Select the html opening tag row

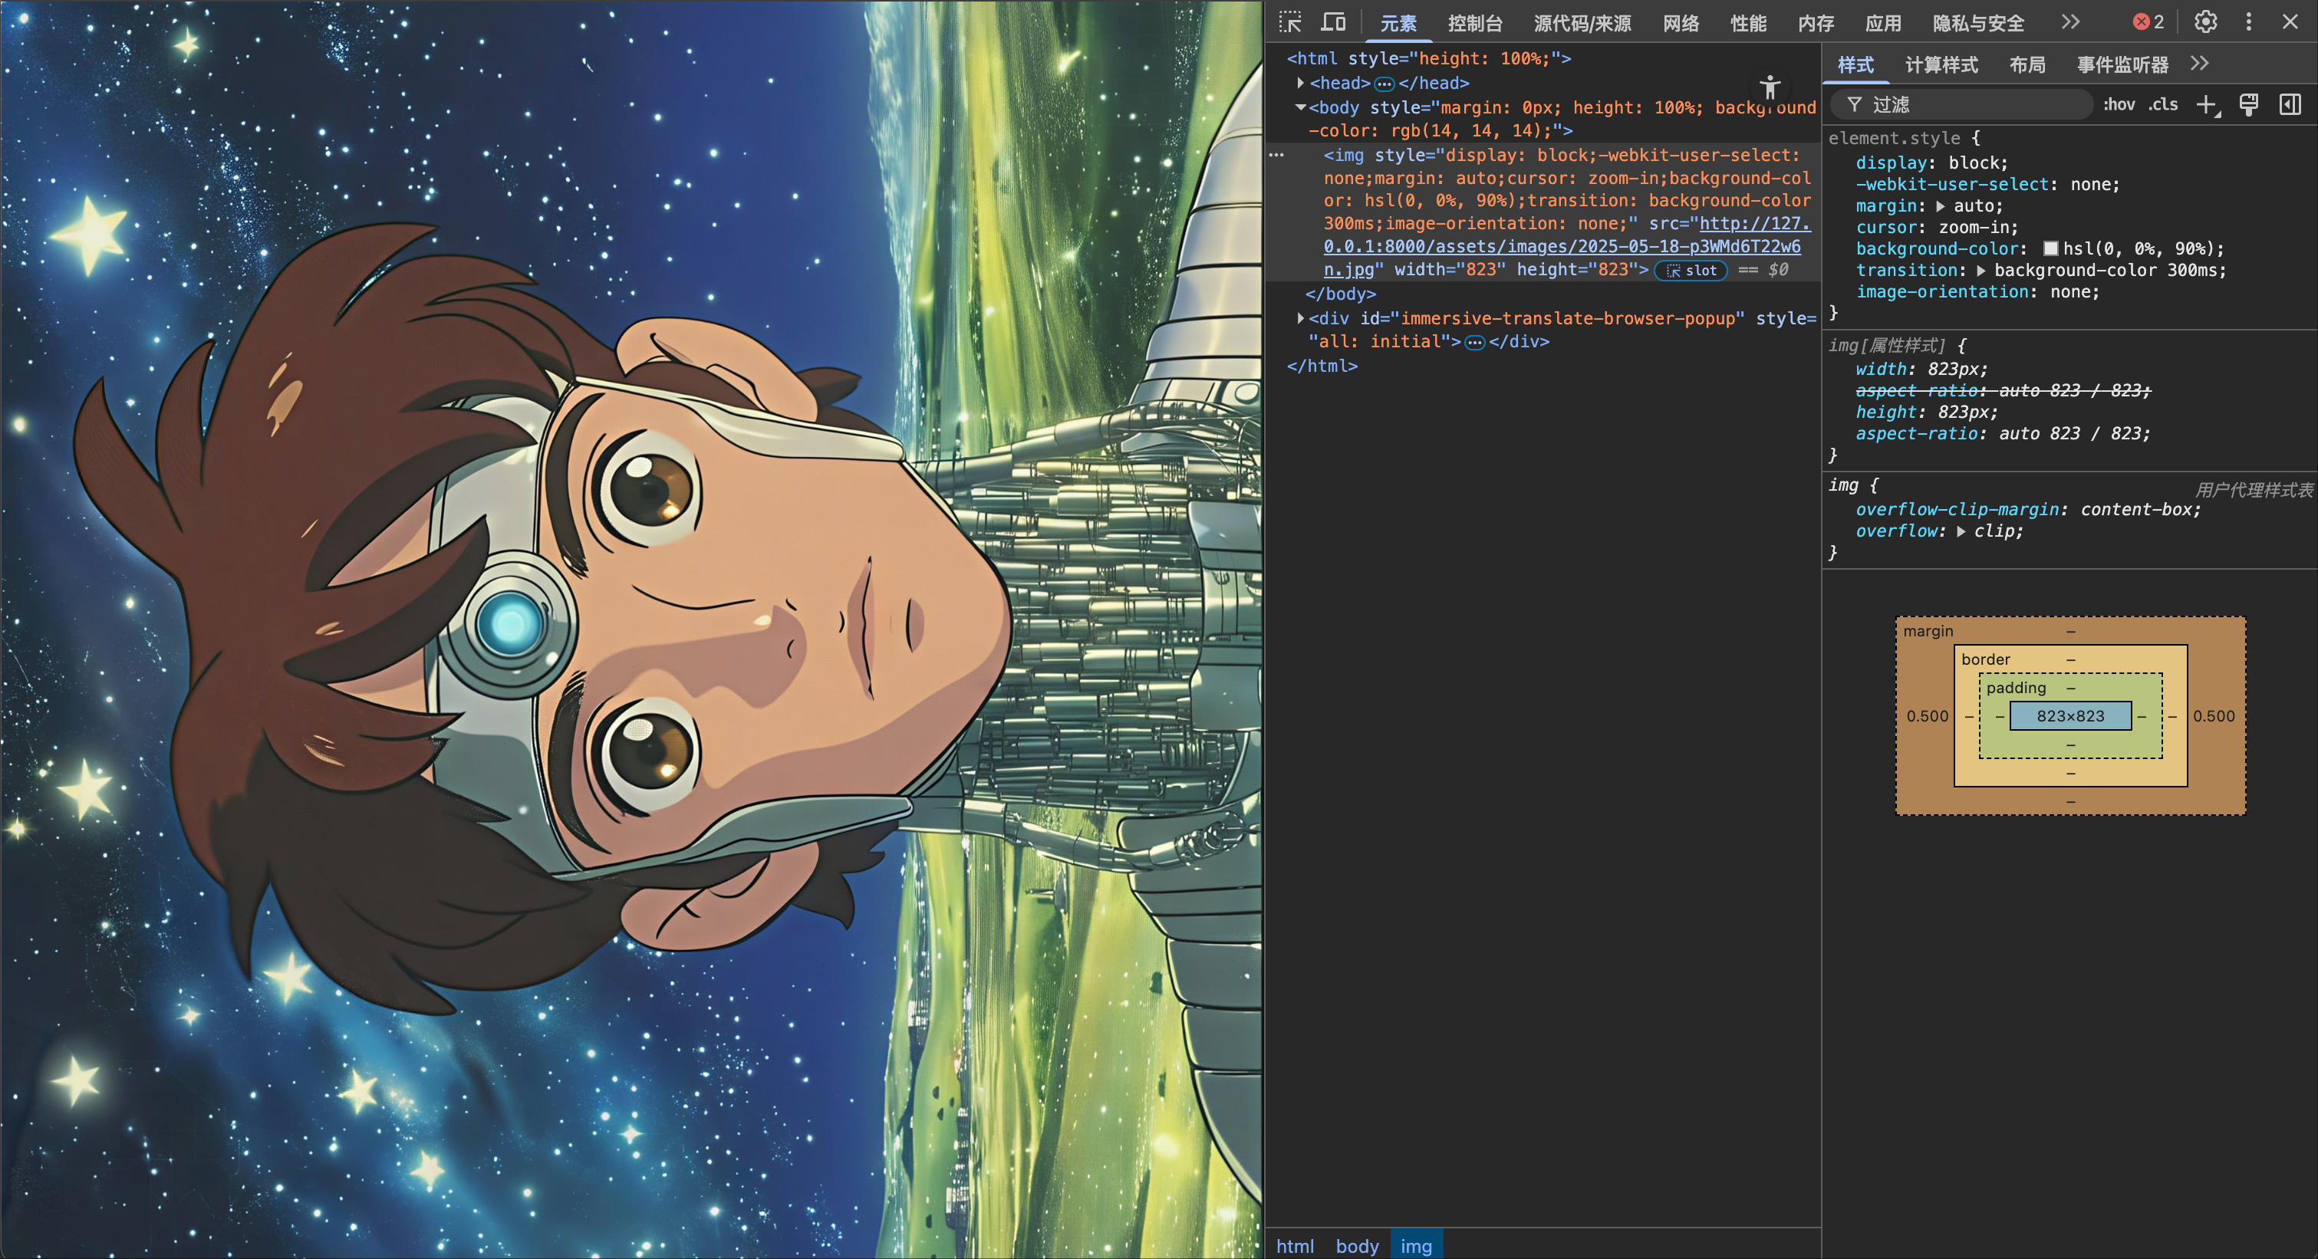pyautogui.click(x=1428, y=58)
